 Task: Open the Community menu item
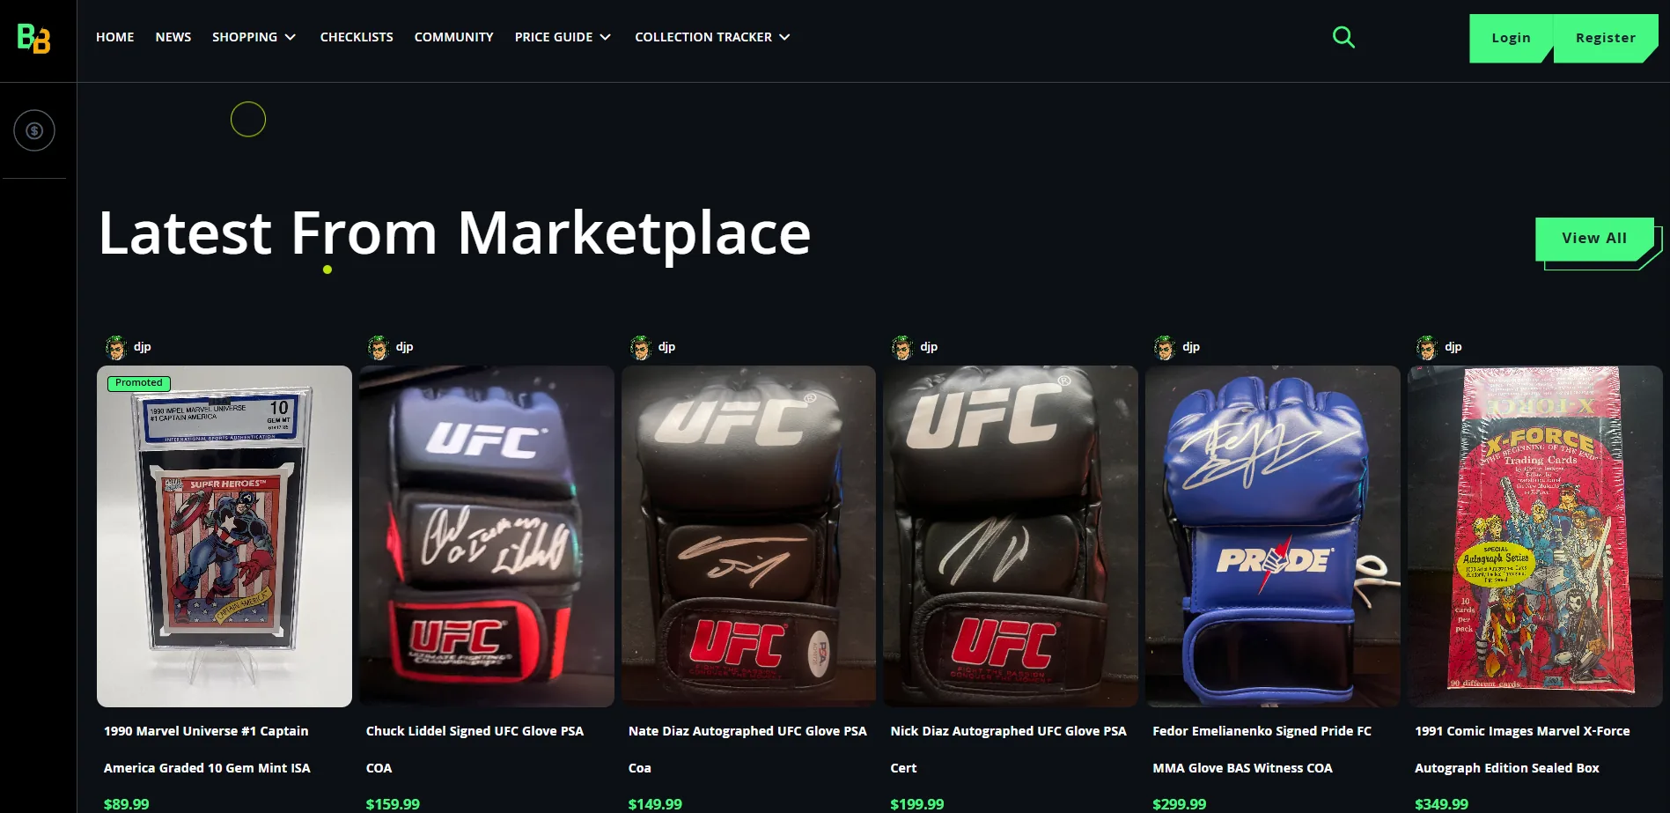[453, 37]
